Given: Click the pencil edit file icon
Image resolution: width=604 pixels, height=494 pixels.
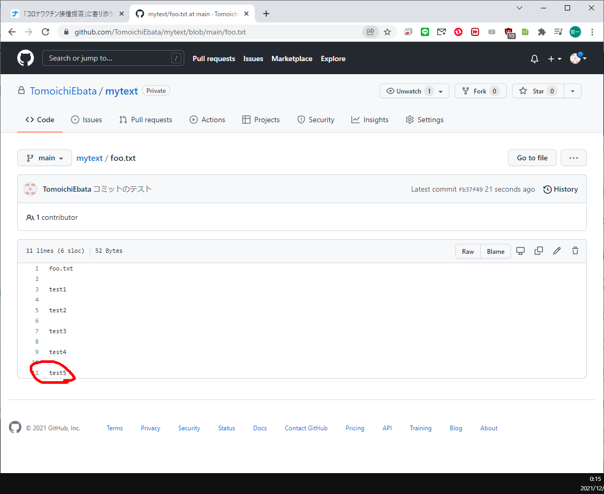Looking at the screenshot, I should click(x=557, y=251).
